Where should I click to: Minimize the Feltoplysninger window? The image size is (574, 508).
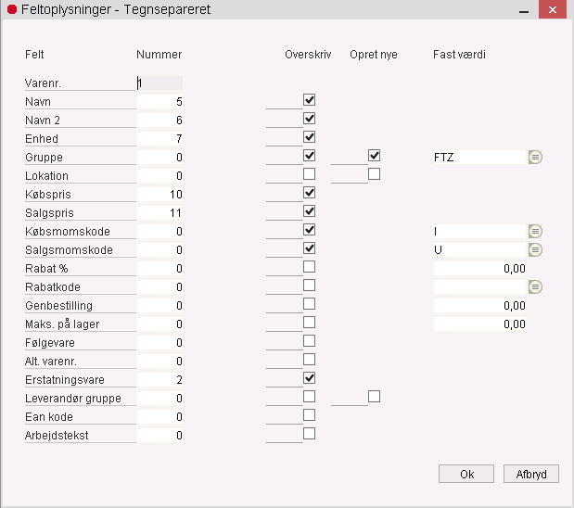tap(524, 10)
